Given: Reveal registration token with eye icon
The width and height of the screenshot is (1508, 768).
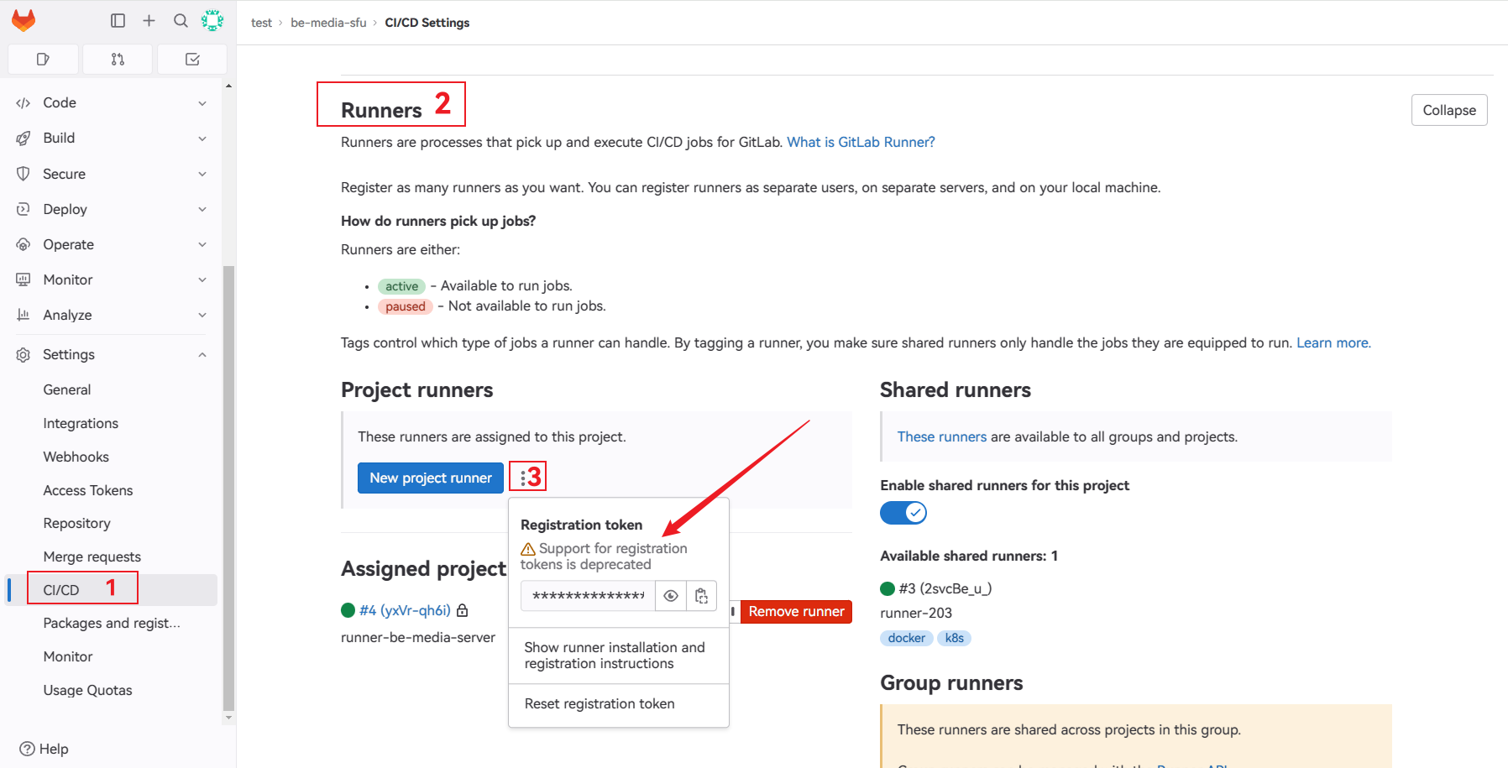Looking at the screenshot, I should [x=671, y=596].
